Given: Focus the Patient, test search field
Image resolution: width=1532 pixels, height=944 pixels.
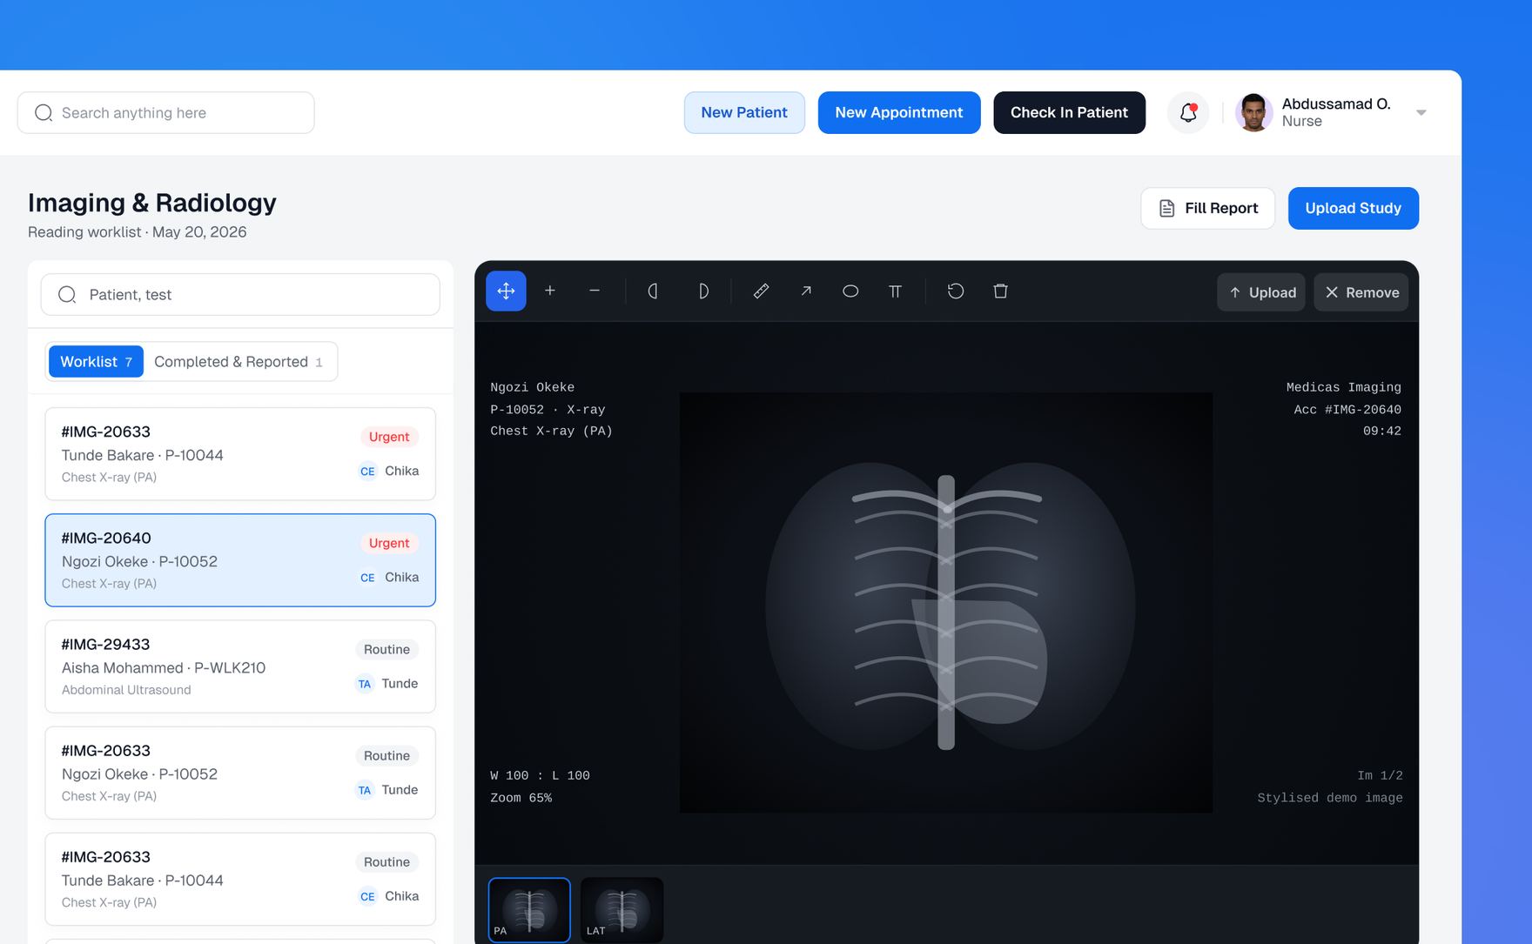Looking at the screenshot, I should point(240,295).
